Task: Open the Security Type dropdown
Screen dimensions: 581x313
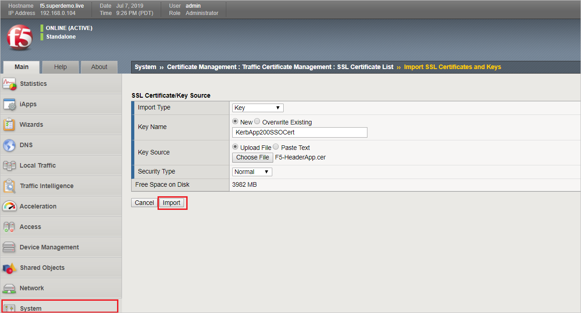Action: pos(252,172)
